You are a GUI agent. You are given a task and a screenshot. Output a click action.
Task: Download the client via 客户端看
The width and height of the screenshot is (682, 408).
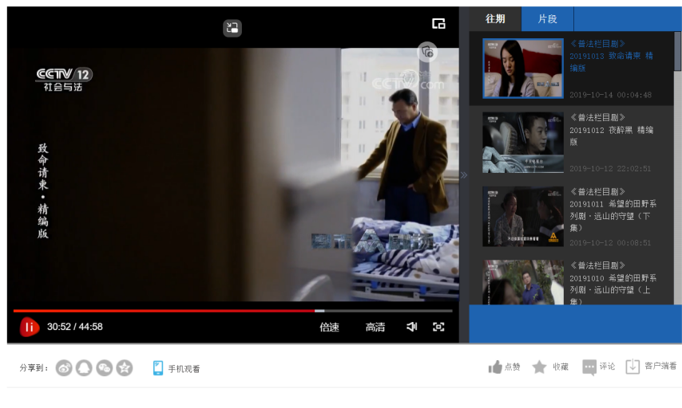point(633,367)
